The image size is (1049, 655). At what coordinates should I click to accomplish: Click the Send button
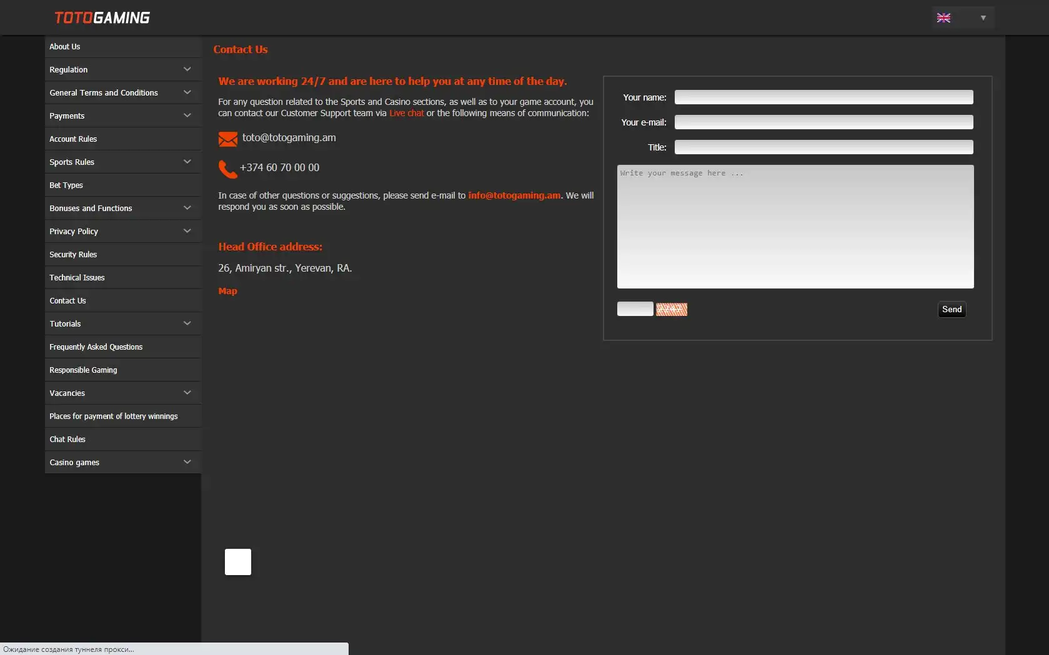tap(952, 309)
